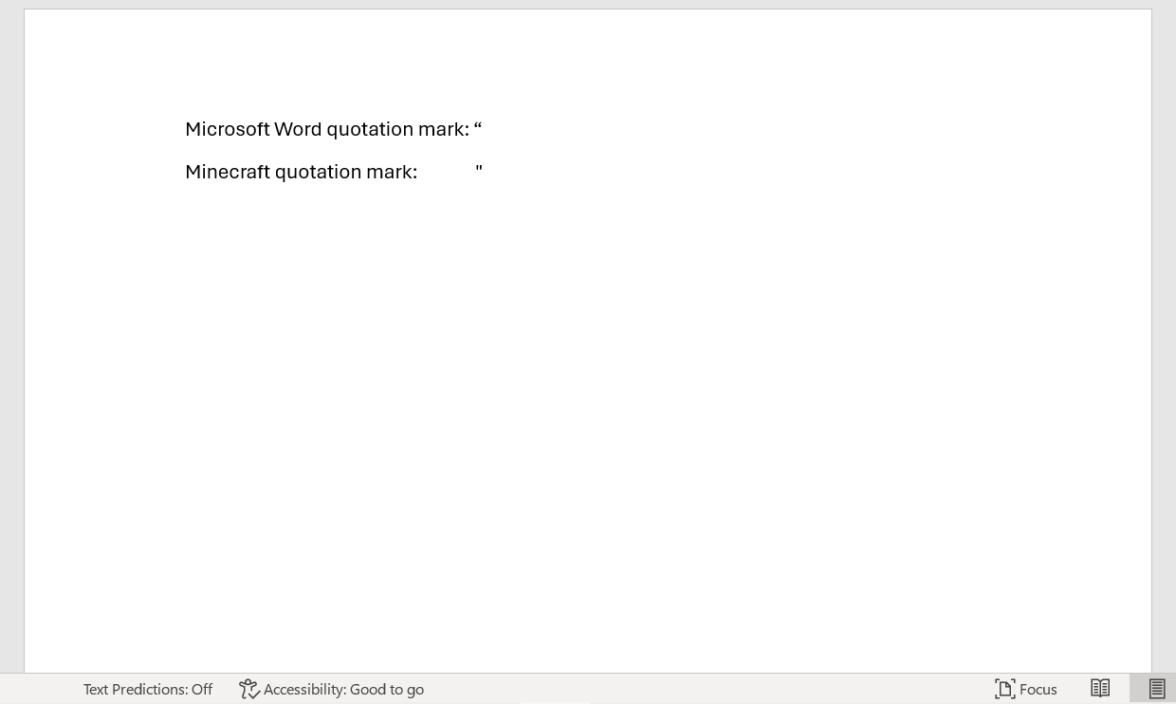The height and width of the screenshot is (704, 1176).
Task: Click the straight quotation mark on Minecraft line
Action: pos(479,169)
